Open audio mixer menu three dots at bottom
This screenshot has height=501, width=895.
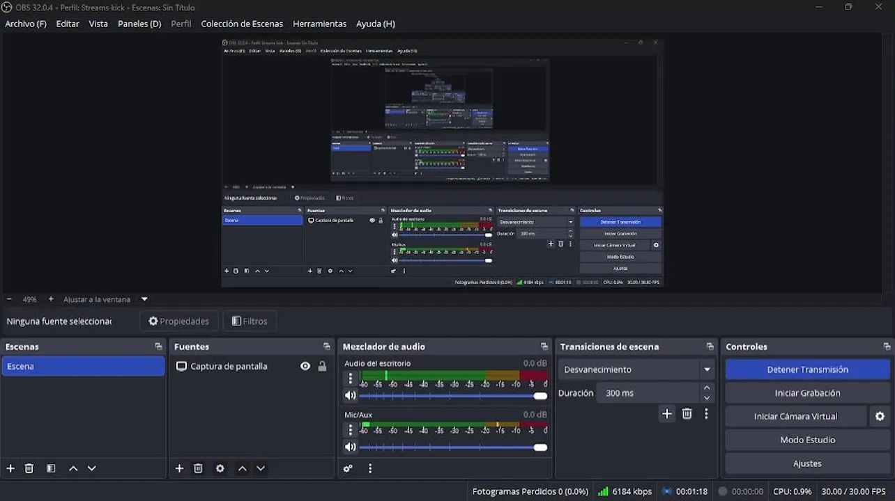[x=370, y=468]
